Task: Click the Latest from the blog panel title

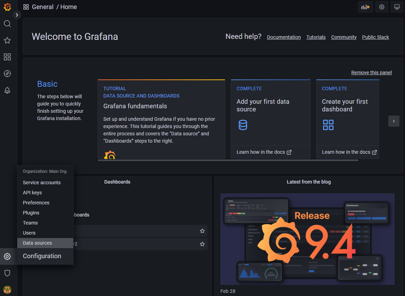Action: point(309,182)
